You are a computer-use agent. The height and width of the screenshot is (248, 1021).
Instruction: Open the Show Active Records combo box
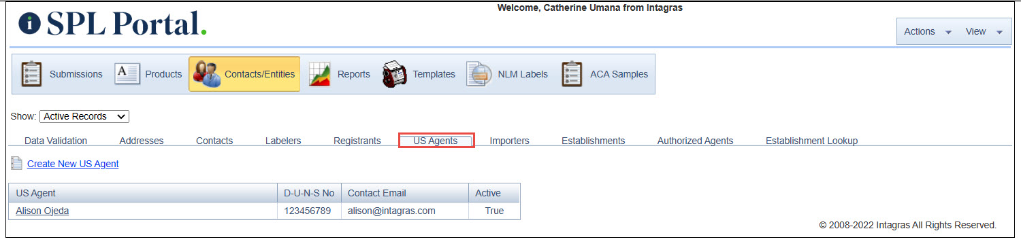(x=84, y=116)
